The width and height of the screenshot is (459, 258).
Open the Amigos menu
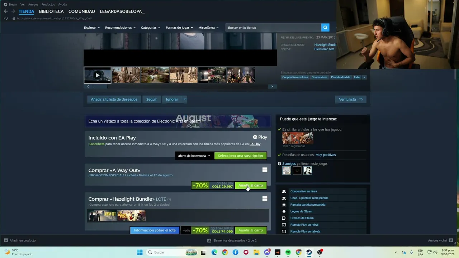coord(33,4)
